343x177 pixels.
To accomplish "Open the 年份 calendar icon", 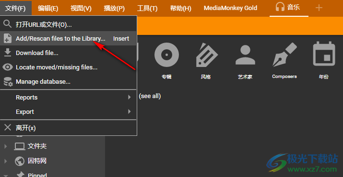I will tap(324, 54).
